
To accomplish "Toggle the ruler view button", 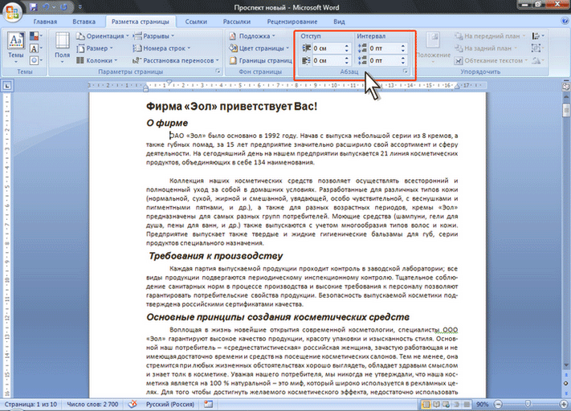I will [566, 87].
